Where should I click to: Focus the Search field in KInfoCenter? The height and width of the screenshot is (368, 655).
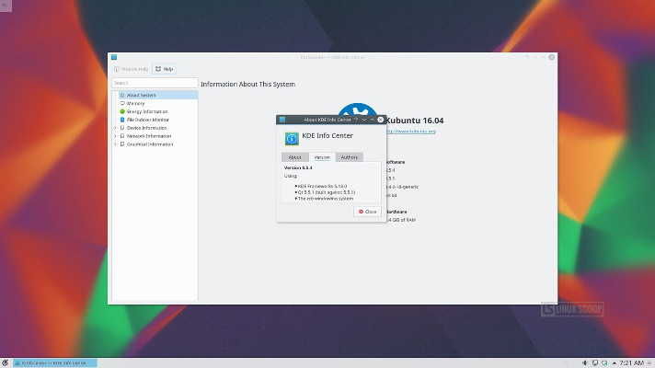point(155,83)
